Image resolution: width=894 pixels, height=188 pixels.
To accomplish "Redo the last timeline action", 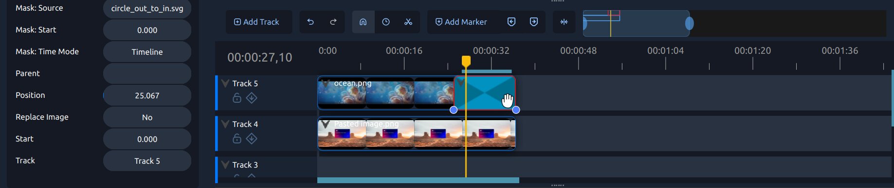I will 333,22.
